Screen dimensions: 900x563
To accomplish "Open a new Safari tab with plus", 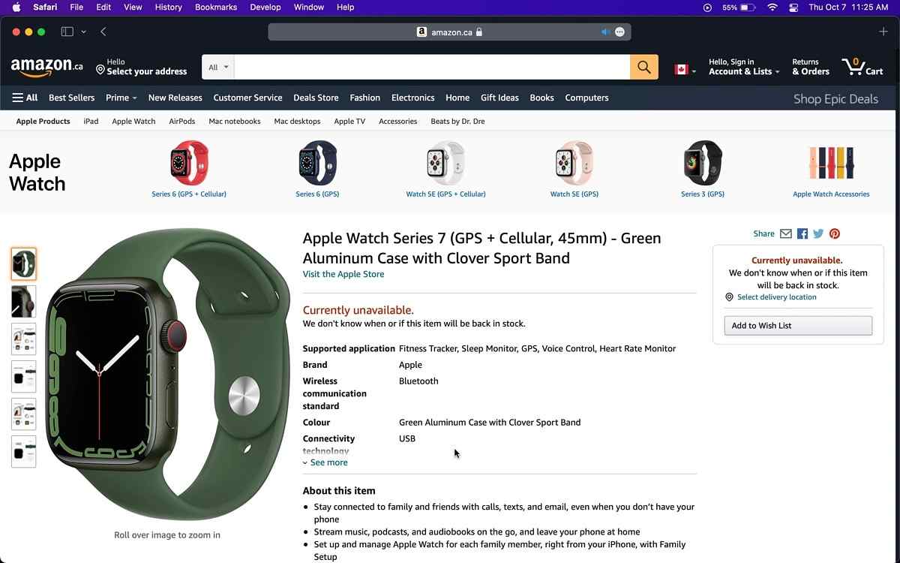I will tap(883, 32).
